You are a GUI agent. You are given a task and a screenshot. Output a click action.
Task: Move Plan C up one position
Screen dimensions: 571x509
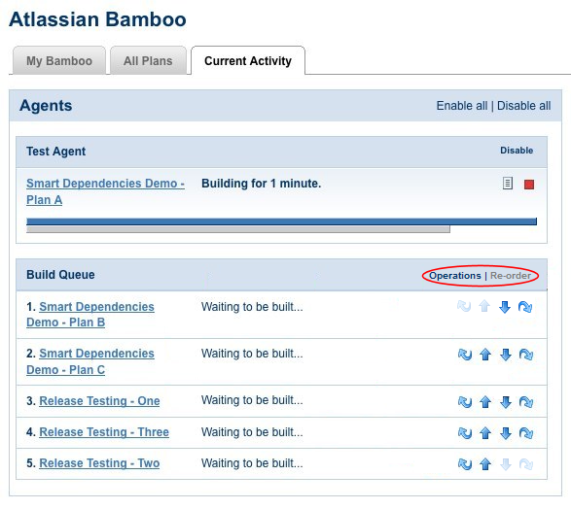tap(485, 355)
